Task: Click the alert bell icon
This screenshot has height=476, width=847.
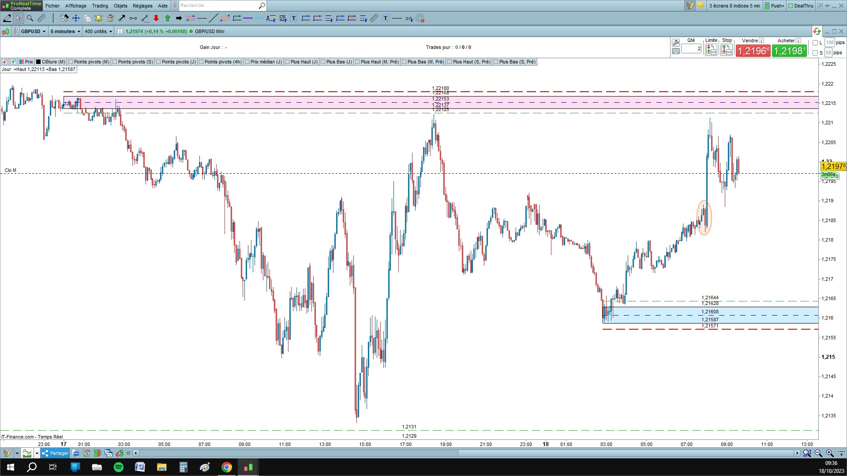Action: [98, 19]
